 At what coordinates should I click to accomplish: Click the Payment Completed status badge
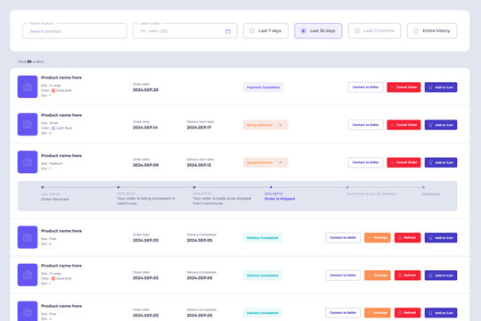(263, 87)
